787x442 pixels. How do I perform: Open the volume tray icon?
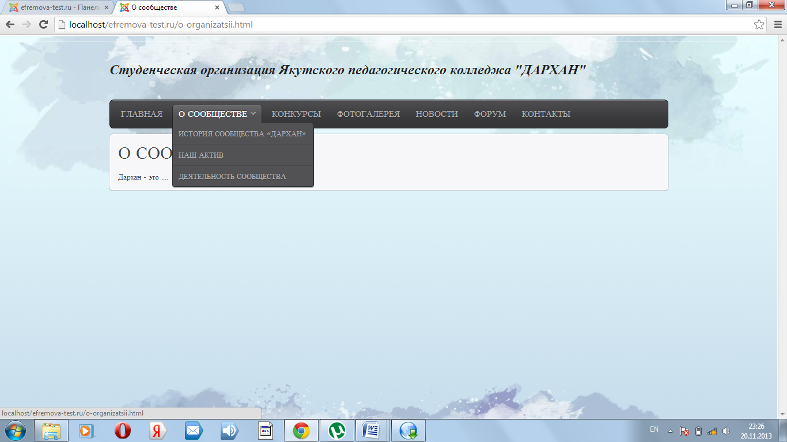coord(726,430)
